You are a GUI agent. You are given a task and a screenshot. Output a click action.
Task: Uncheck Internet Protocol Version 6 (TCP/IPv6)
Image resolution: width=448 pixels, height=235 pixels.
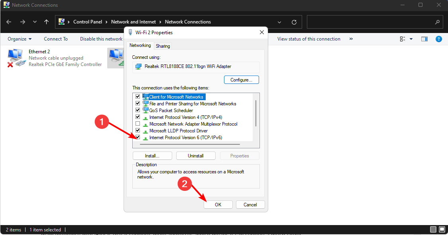[x=138, y=137]
